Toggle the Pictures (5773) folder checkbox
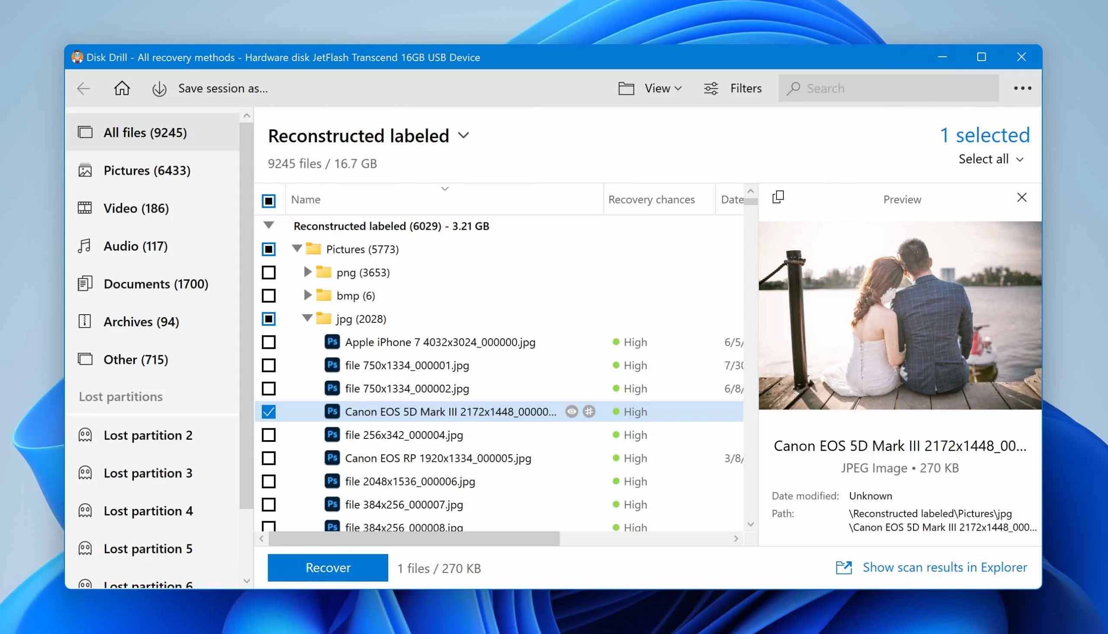Image resolution: width=1108 pixels, height=634 pixels. point(269,249)
